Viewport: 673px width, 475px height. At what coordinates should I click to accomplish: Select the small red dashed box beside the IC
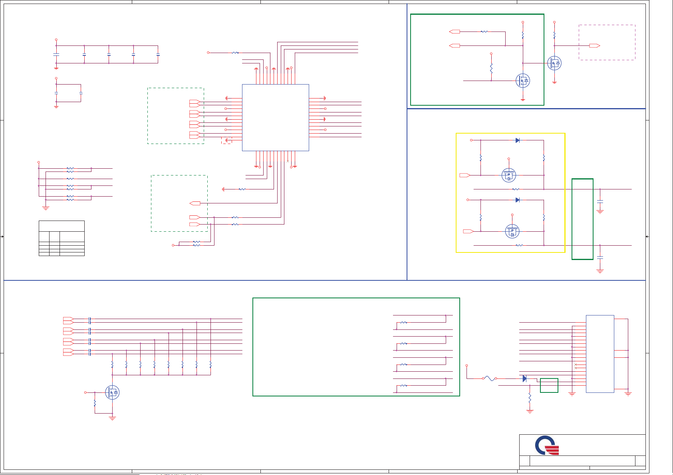226,140
